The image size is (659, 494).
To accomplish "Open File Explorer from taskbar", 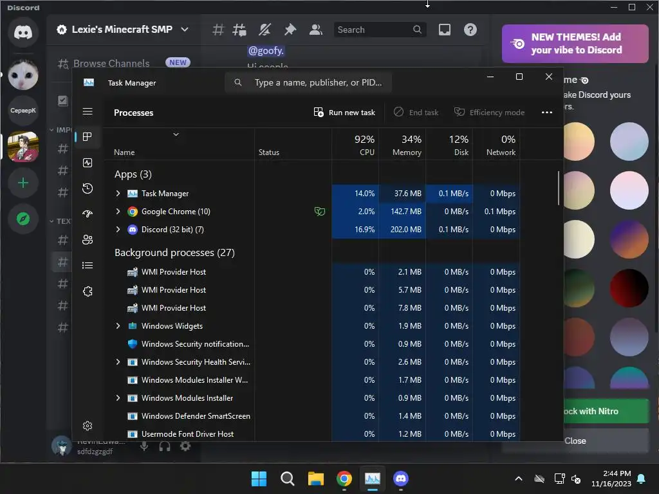I will 315,479.
